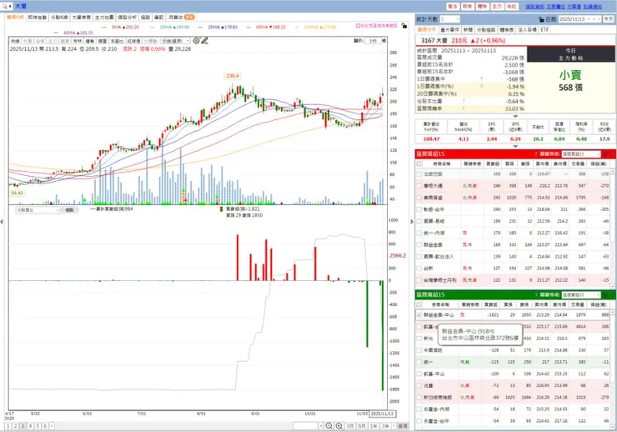Open the 關鍵券商 dropdown in green header

581,294
